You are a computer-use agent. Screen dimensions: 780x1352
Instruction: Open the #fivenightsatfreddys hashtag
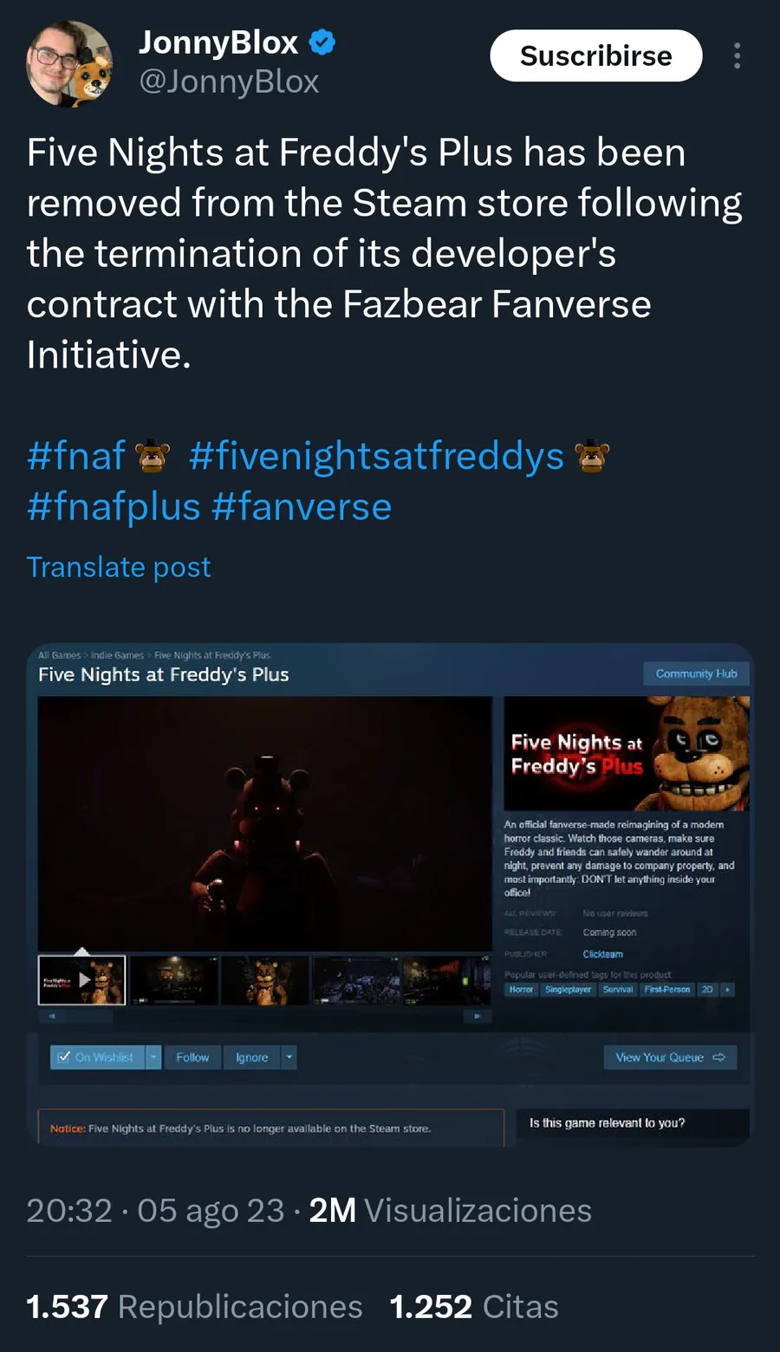377,456
